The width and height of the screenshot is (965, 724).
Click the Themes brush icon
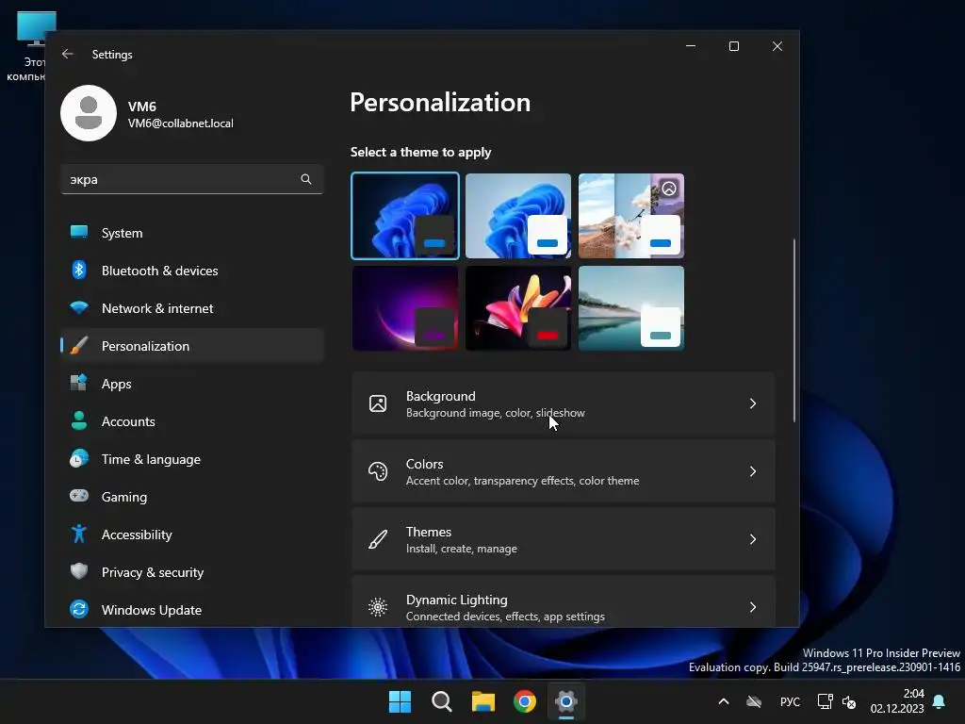378,539
